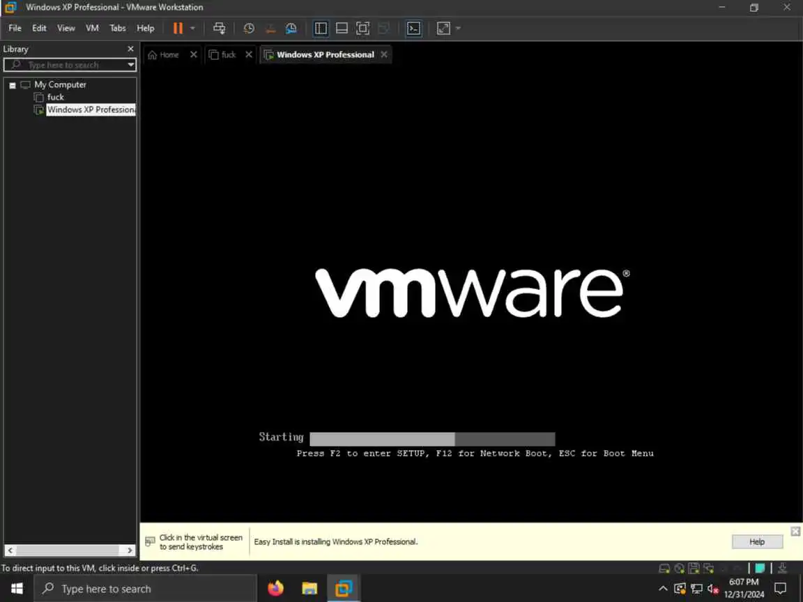This screenshot has width=803, height=602.
Task: Close the Library panel
Action: point(130,49)
